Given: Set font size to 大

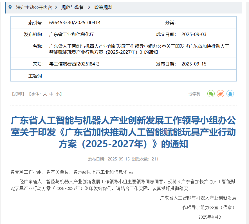Looking at the screenshot, I should coord(45,94).
